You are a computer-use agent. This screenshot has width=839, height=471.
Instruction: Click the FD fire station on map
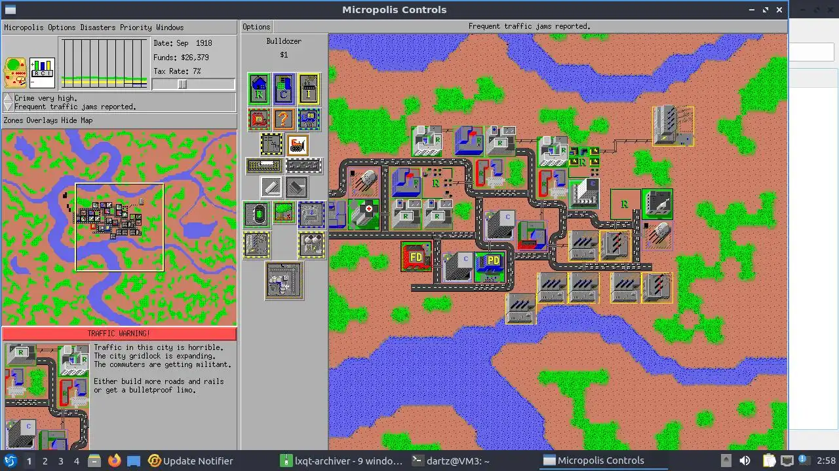416,257
